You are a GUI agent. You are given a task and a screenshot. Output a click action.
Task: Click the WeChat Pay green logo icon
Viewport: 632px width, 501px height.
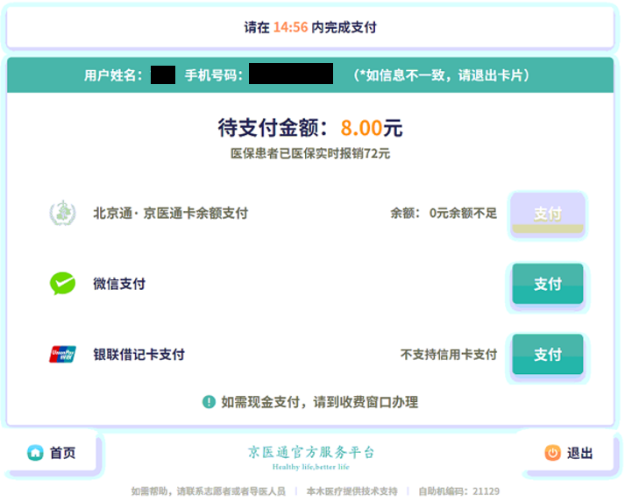pyautogui.click(x=62, y=284)
